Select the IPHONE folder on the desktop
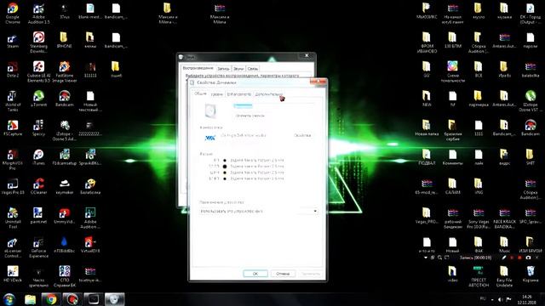This screenshot has height=306, width=545. 64,40
